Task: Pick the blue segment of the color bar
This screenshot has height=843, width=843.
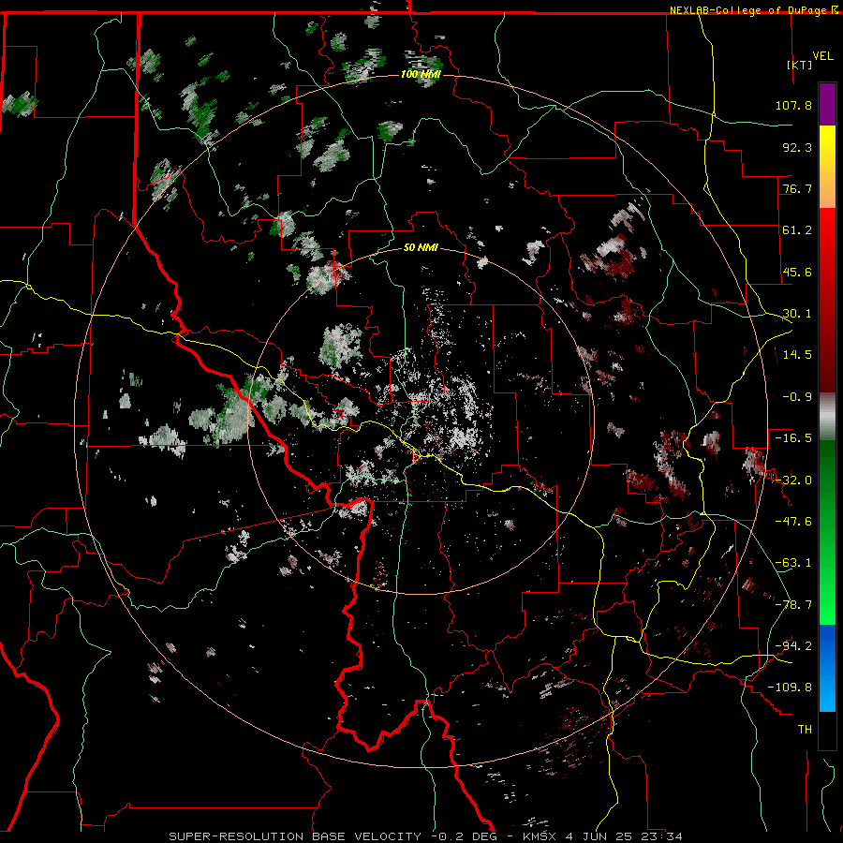Action: click(827, 668)
